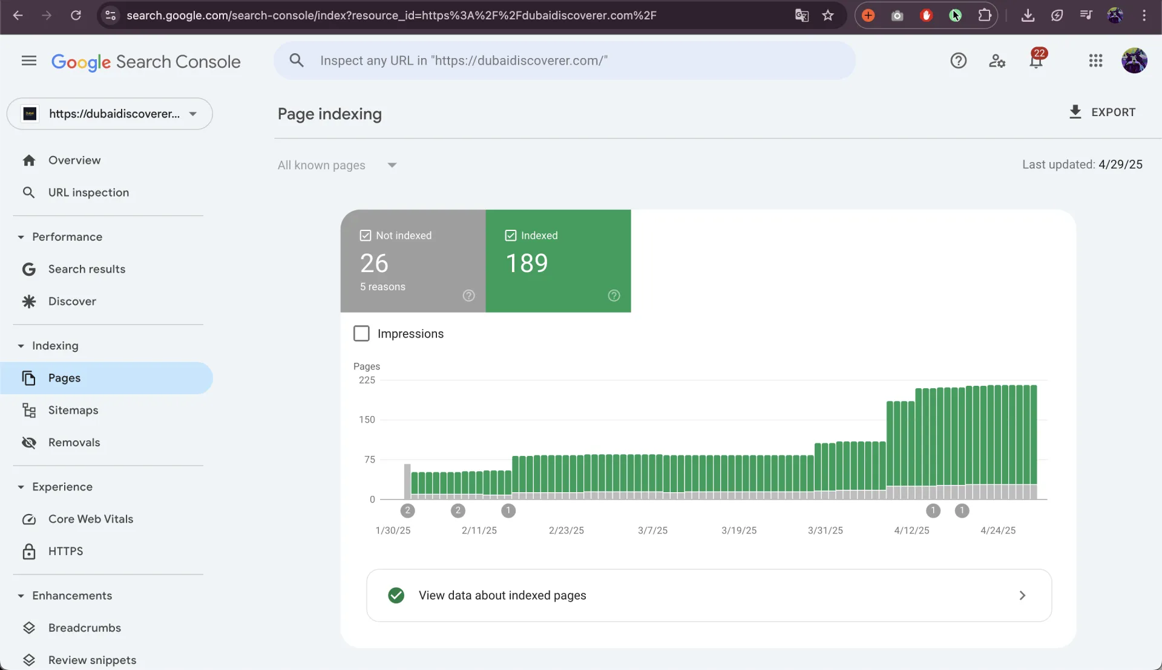1162x670 pixels.
Task: Select Pages under Indexing
Action: click(107, 378)
